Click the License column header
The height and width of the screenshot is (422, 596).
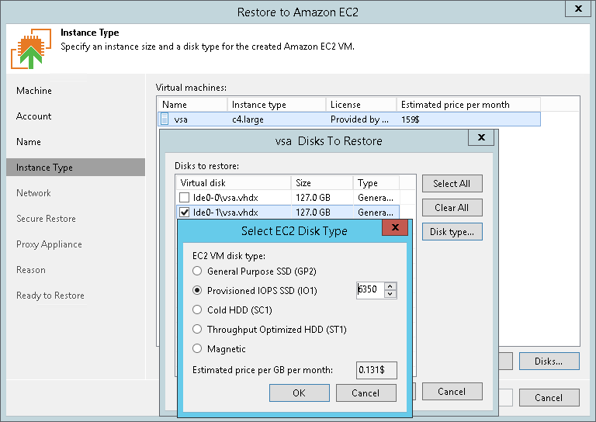tap(361, 105)
